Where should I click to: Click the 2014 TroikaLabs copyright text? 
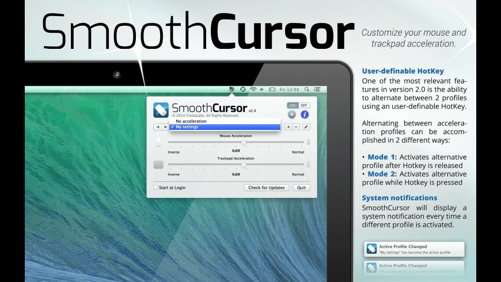[206, 115]
